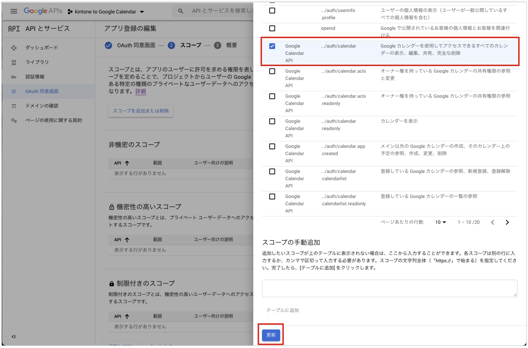Check the calendar.readonly scope checkbox
This screenshot has width=528, height=348.
coord(272,121)
